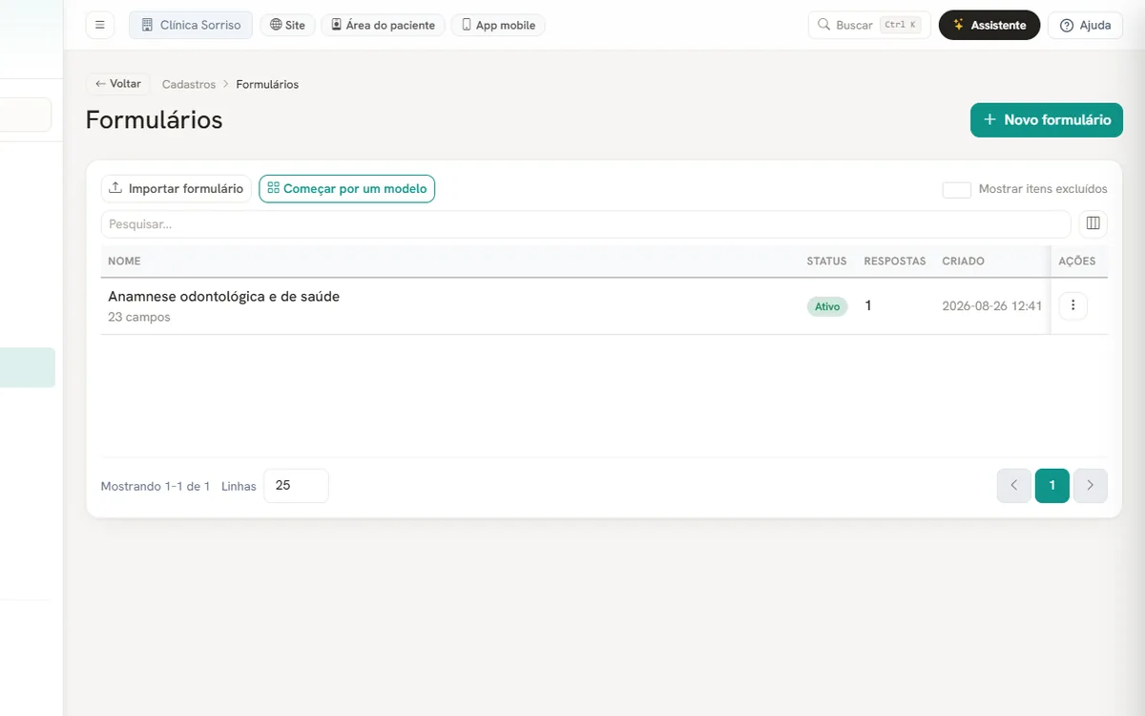This screenshot has height=716, width=1145.
Task: Toggle Mostrar itens excluídos
Action: tap(957, 189)
